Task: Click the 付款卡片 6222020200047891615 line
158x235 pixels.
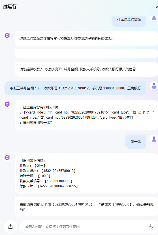Action: [x=49, y=186]
